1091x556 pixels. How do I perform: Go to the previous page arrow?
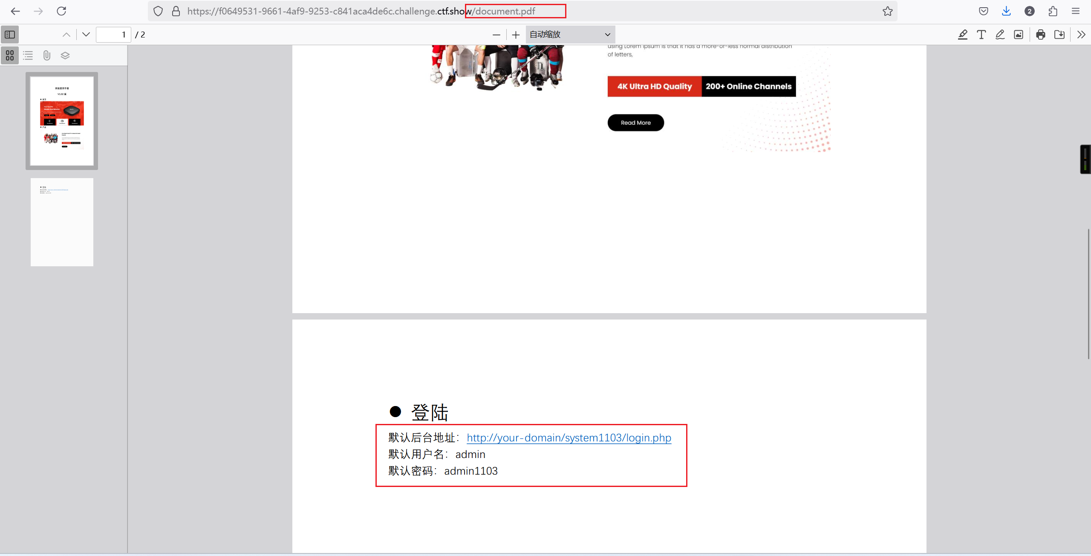pos(66,35)
